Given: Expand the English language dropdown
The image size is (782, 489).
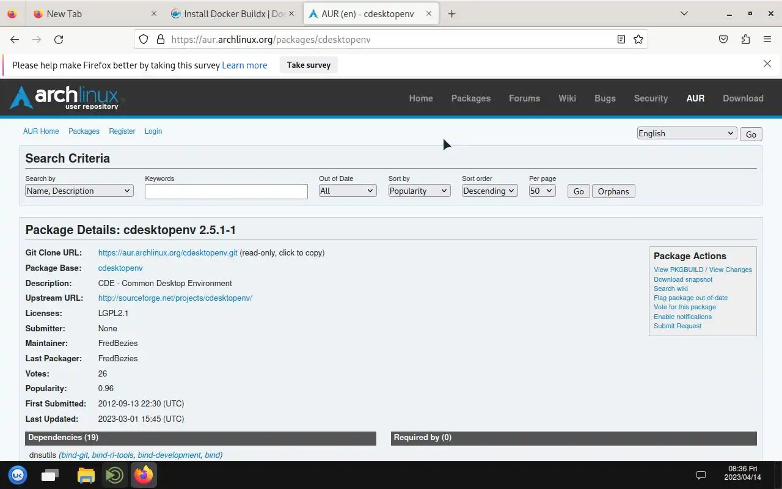Looking at the screenshot, I should pyautogui.click(x=687, y=133).
